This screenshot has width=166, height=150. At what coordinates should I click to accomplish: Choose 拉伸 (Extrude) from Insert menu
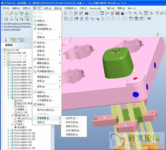47,43
